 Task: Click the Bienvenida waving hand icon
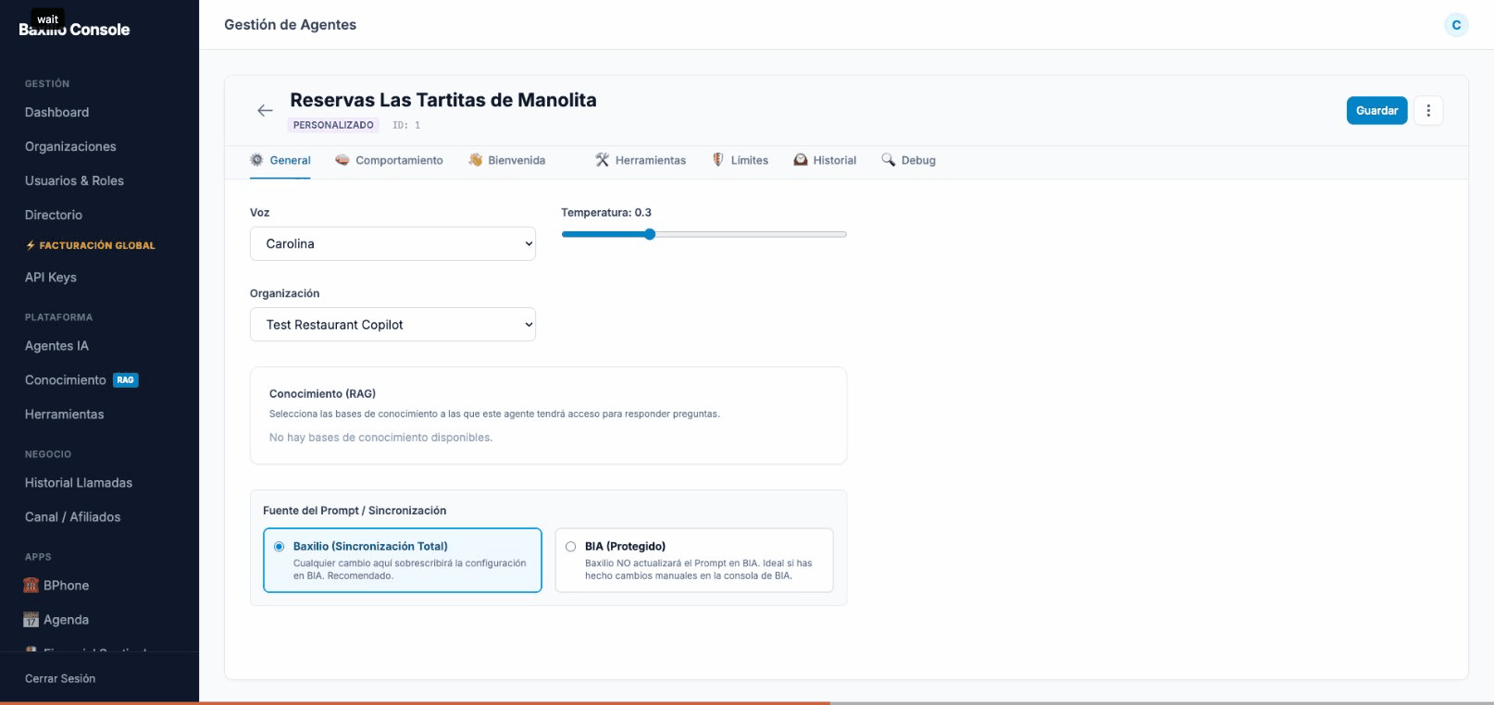point(476,159)
